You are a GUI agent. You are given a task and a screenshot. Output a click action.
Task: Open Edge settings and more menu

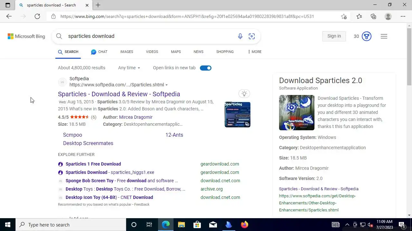(403, 16)
